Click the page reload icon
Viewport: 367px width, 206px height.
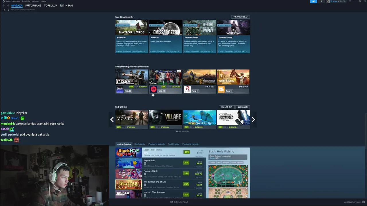tap(4, 10)
